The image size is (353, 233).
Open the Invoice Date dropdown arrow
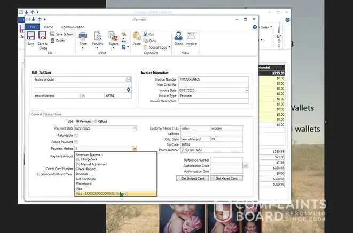[x=246, y=90]
